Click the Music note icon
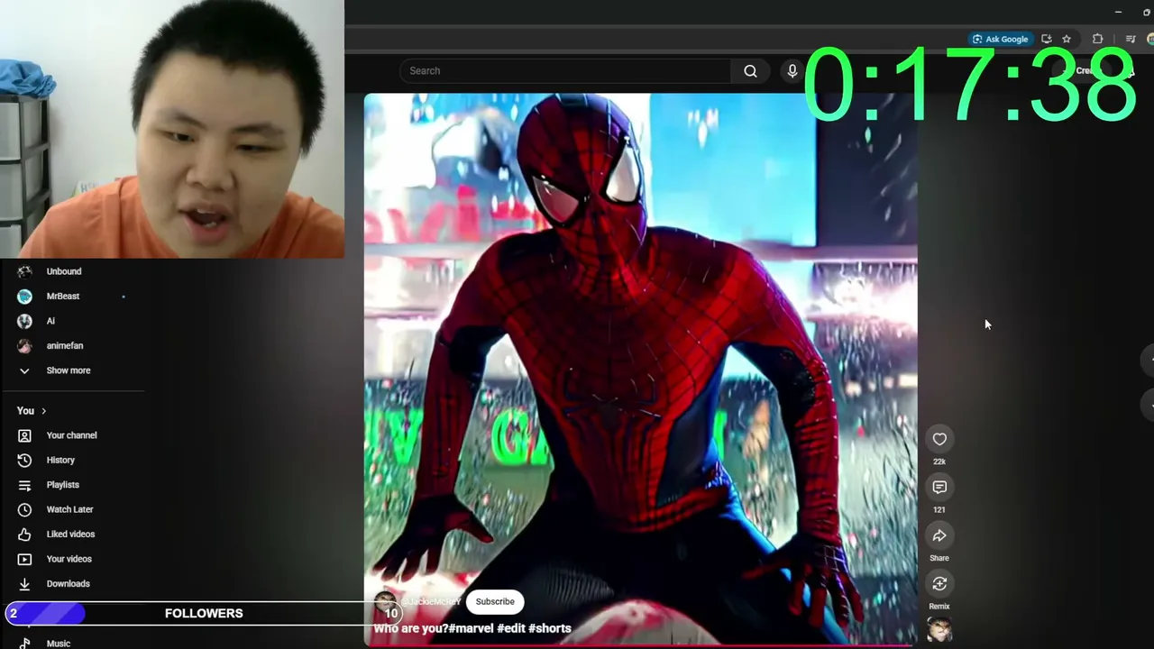 pyautogui.click(x=24, y=644)
